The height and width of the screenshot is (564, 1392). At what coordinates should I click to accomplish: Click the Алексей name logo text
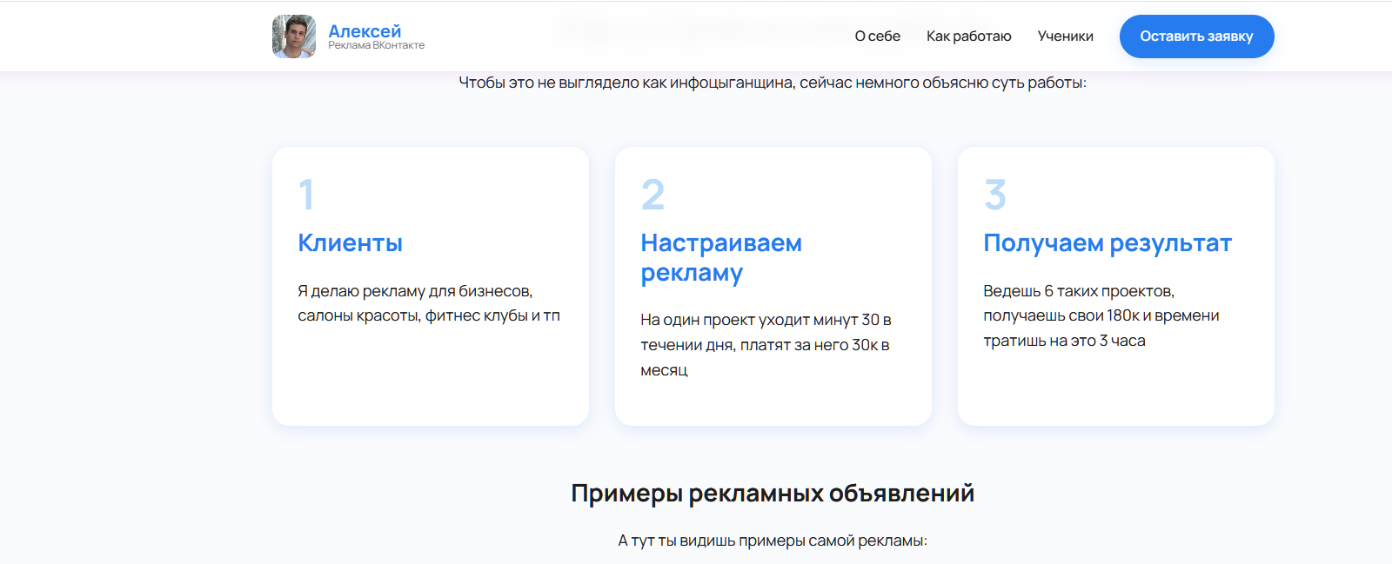click(x=365, y=31)
